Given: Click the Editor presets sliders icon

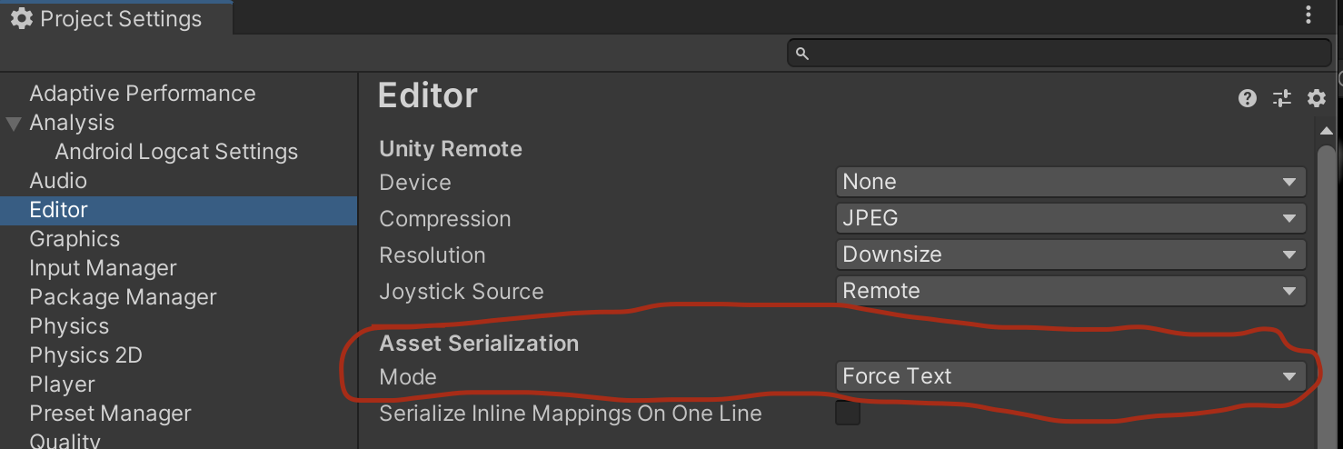Looking at the screenshot, I should click(x=1282, y=98).
